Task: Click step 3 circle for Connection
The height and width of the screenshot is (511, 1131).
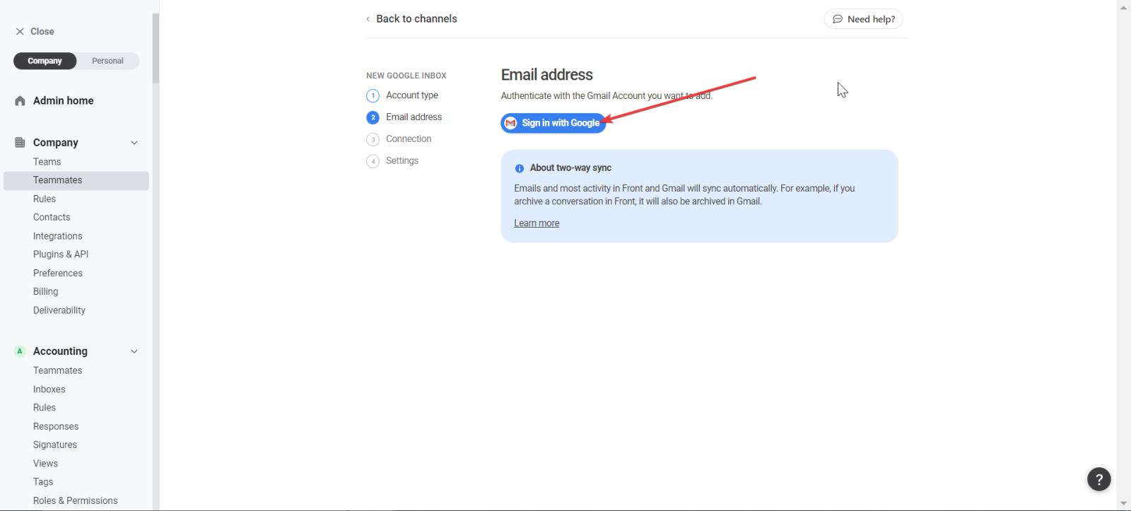Action: (373, 139)
